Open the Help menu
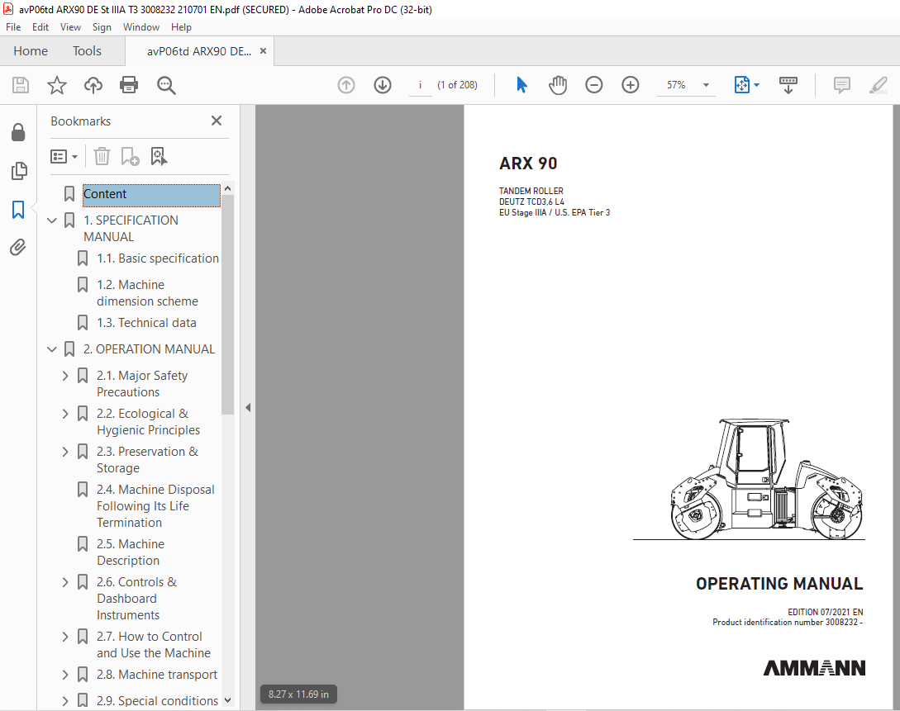 (x=181, y=27)
